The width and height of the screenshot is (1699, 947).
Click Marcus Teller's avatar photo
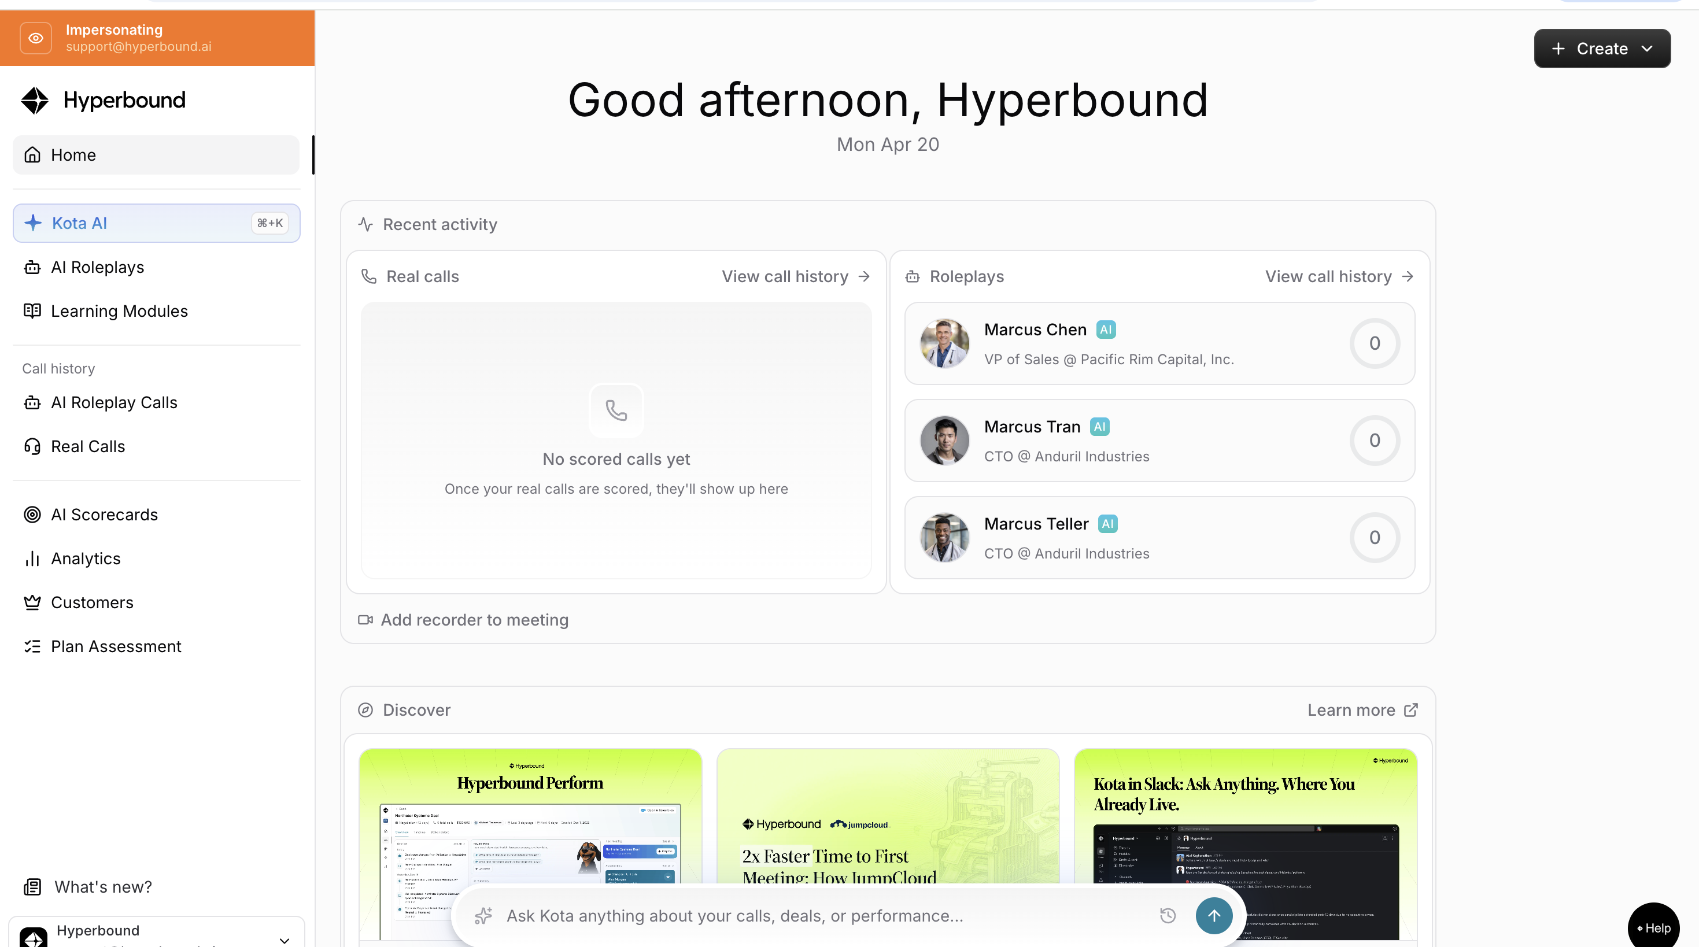coord(944,538)
